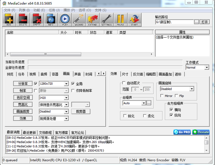Toggle the 分辨率 resolution checkbox

click(x=36, y=84)
